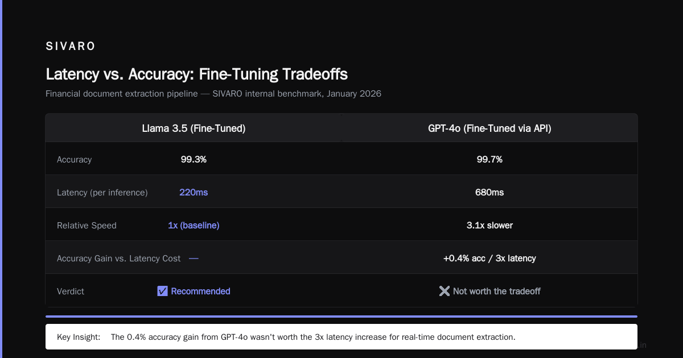
Task: Click the '3.1x slower' value
Action: (489, 226)
